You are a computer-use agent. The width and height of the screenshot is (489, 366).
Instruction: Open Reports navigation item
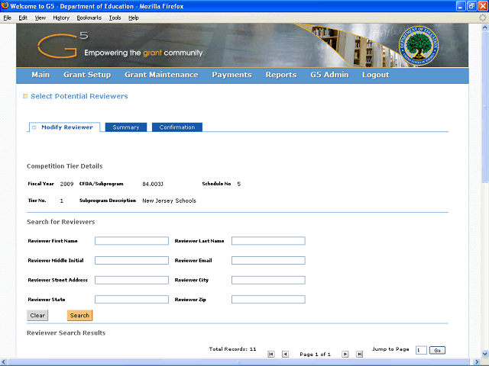click(x=281, y=75)
